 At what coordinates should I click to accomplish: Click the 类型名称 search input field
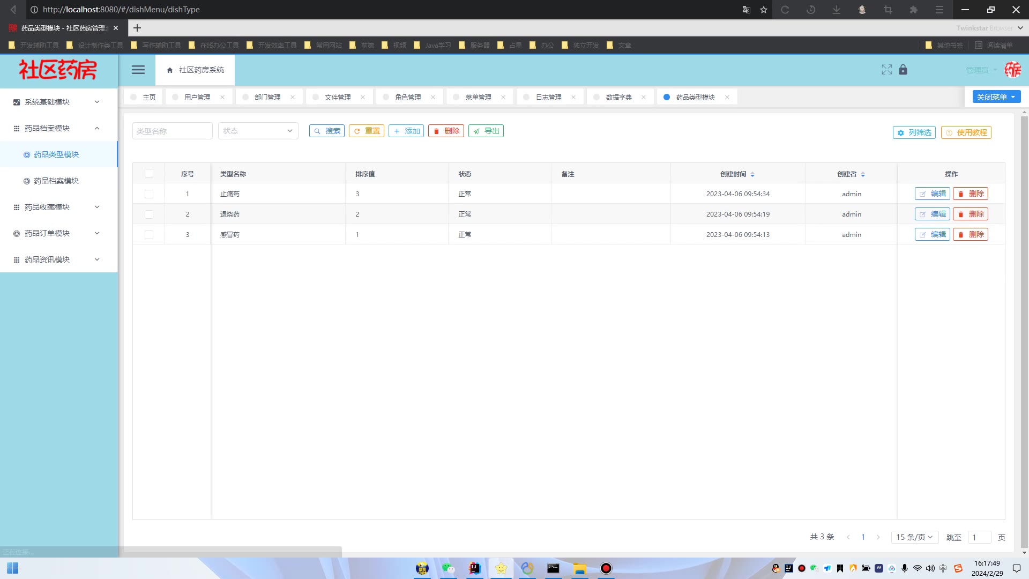click(x=172, y=131)
